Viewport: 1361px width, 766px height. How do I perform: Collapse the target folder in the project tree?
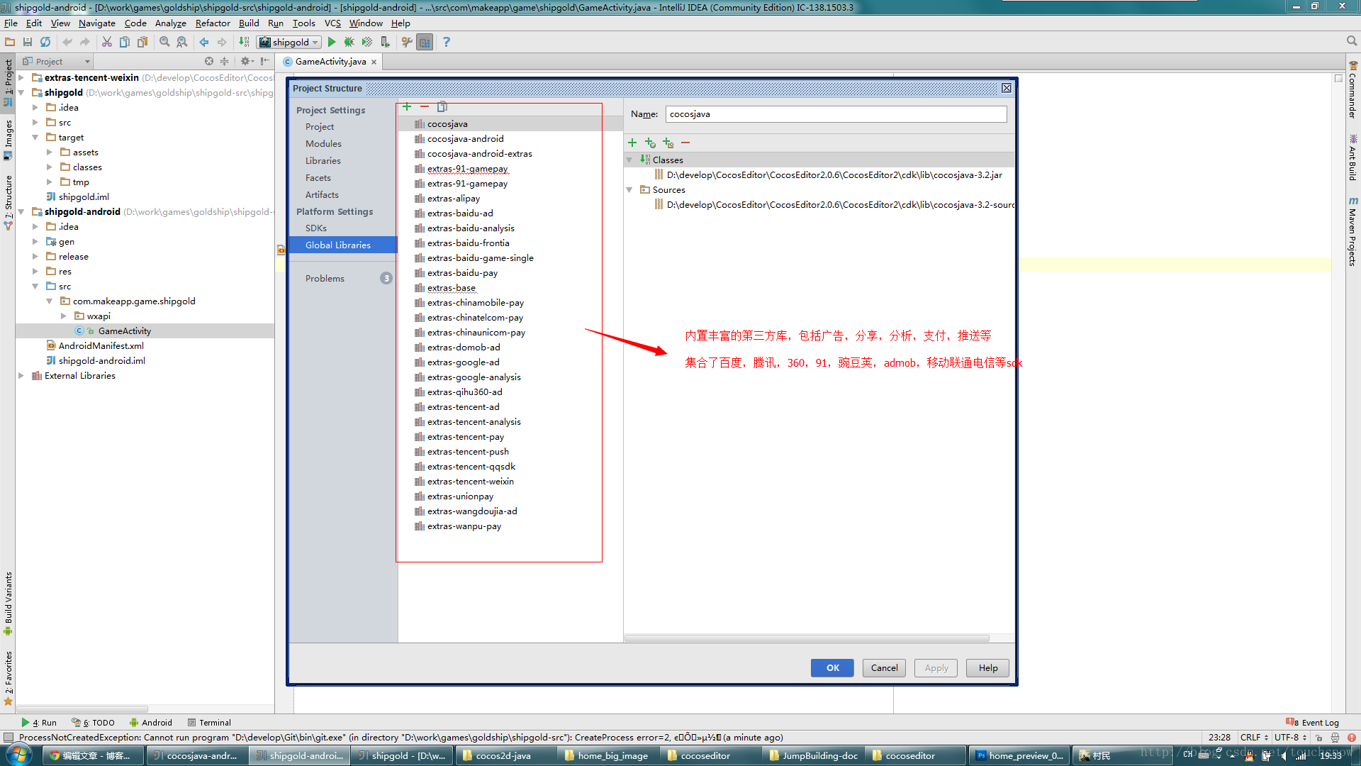pyautogui.click(x=35, y=138)
